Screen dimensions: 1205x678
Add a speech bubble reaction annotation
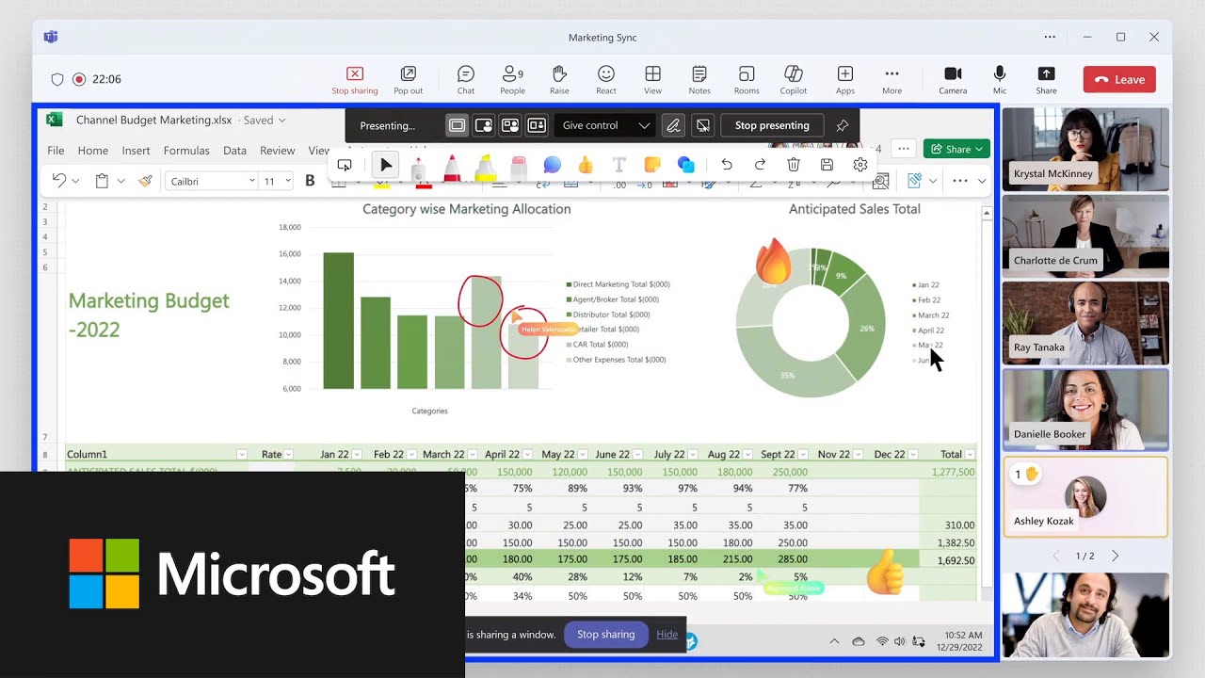pos(553,166)
